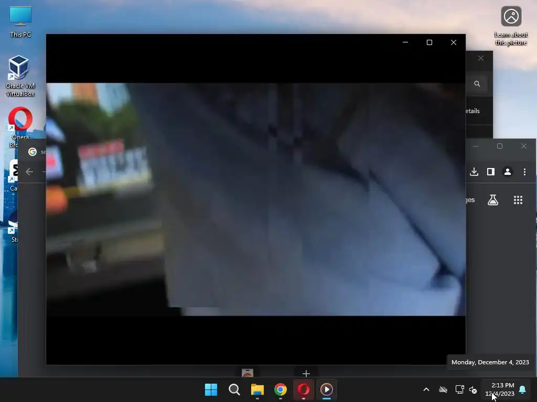Toggle Chrome side panel icon
The width and height of the screenshot is (537, 402).
pyautogui.click(x=491, y=172)
